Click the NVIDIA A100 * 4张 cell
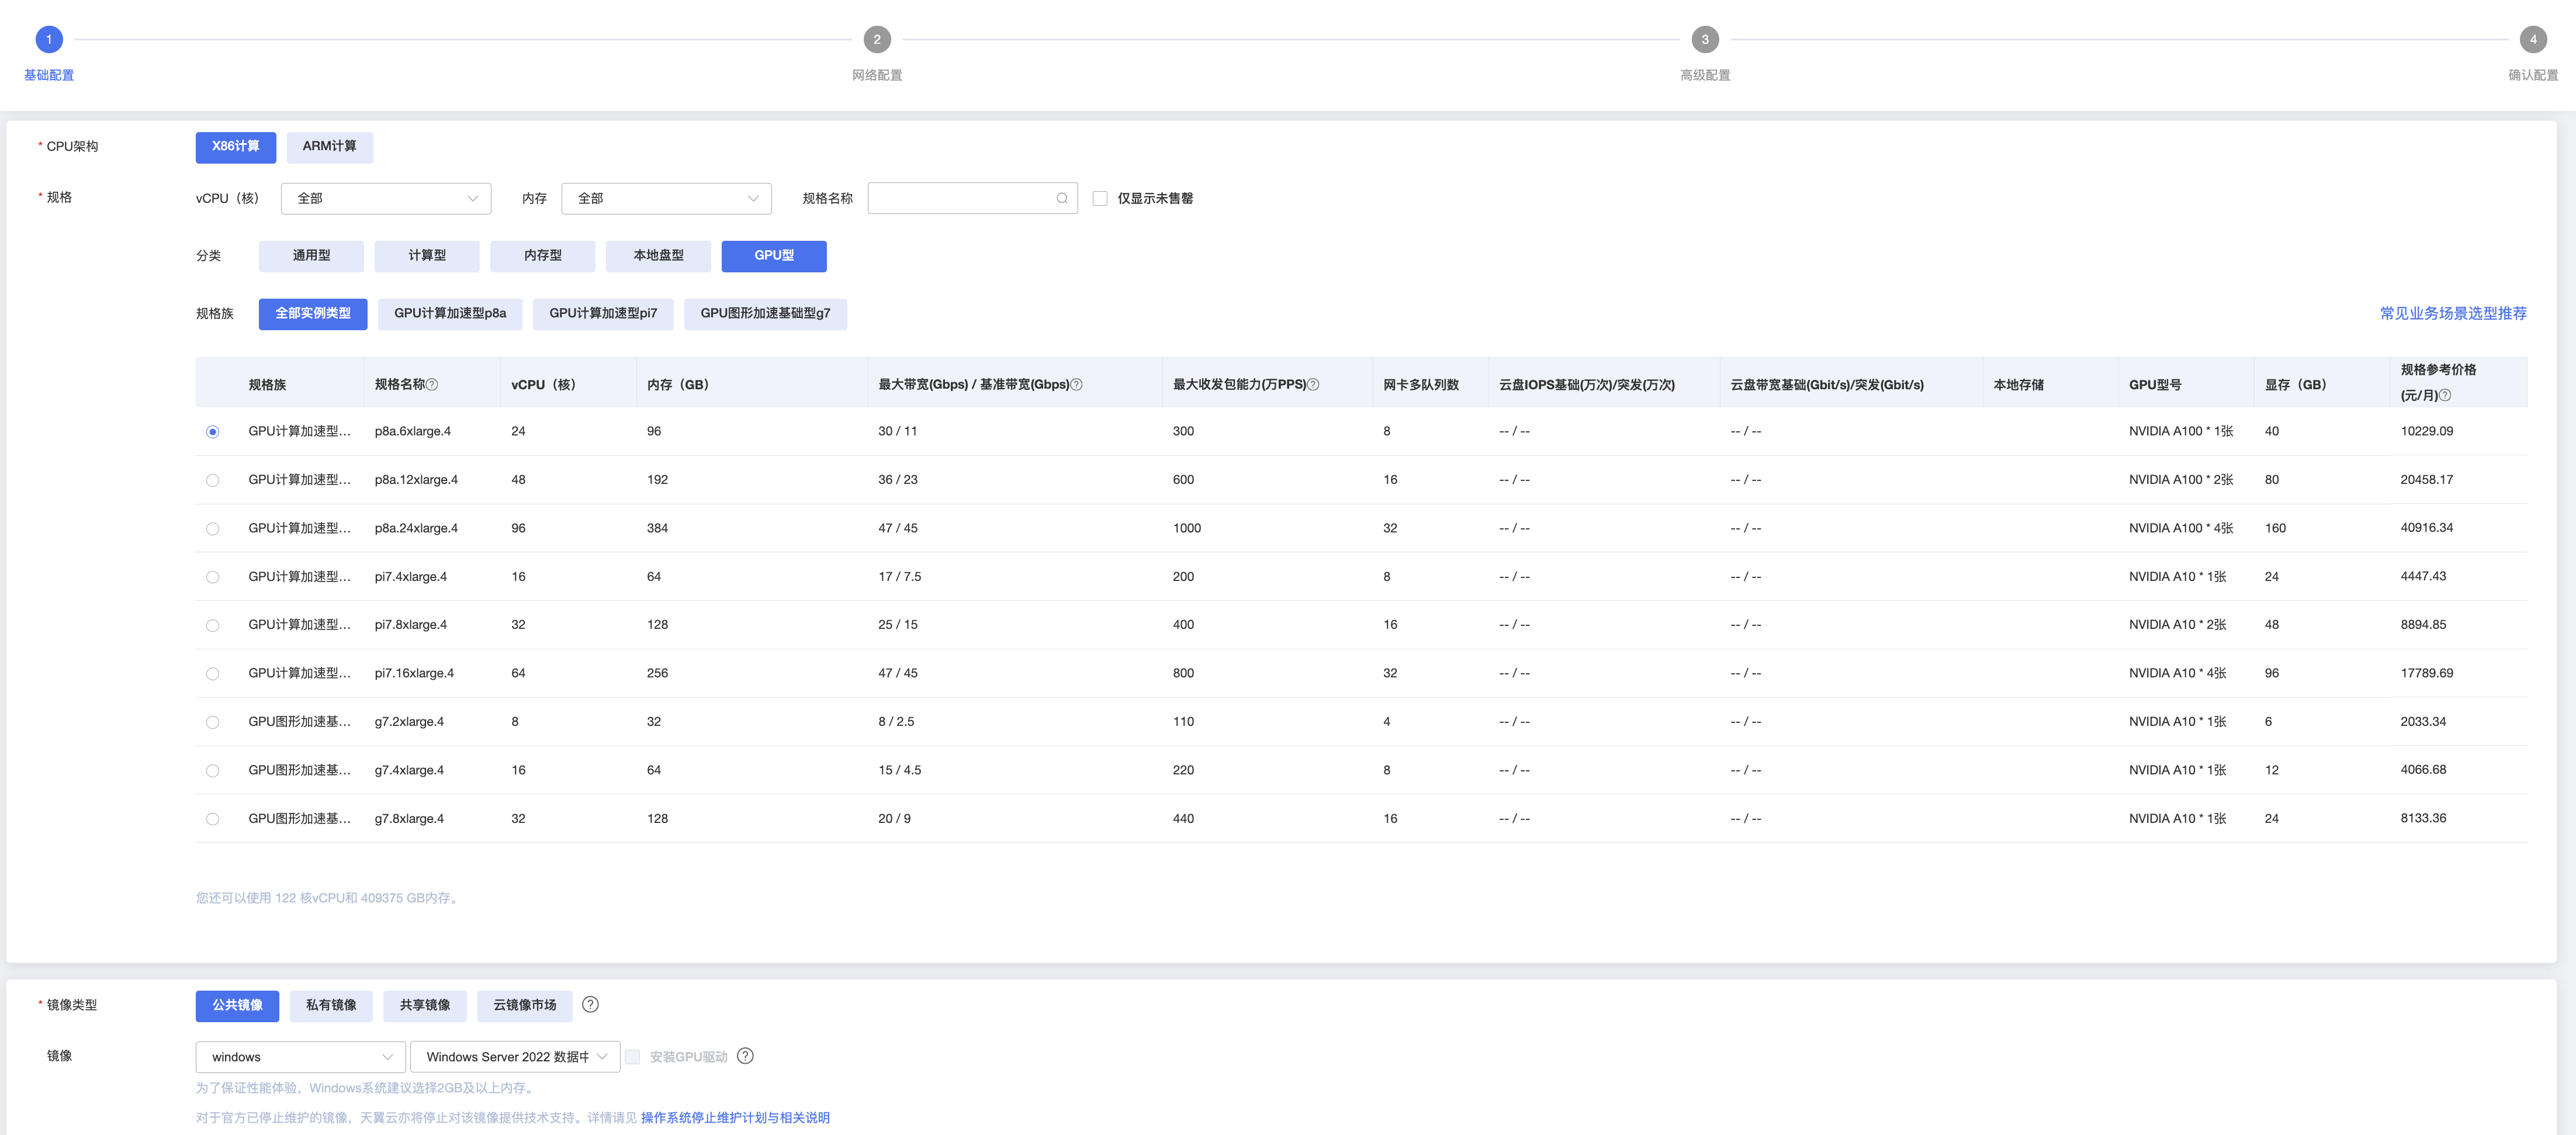Screen dimensions: 2576x1135 [x=2181, y=529]
